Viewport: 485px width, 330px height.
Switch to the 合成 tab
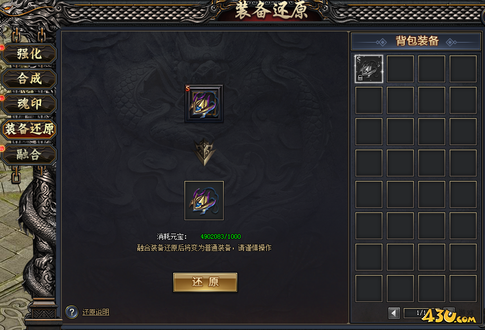point(29,78)
